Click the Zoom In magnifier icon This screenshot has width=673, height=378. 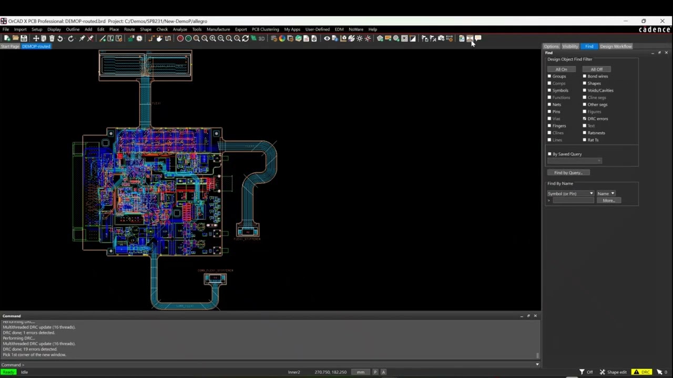[x=212, y=38]
